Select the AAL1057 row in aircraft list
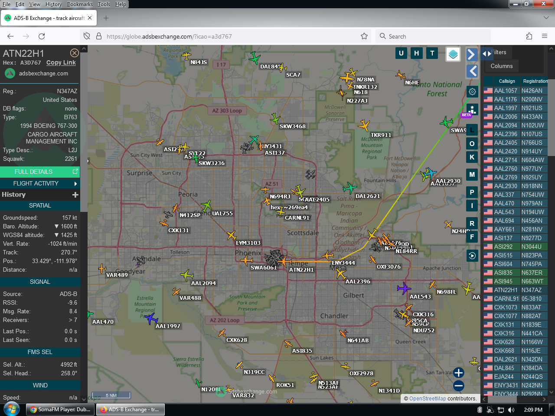This screenshot has width=555, height=416. (516, 91)
